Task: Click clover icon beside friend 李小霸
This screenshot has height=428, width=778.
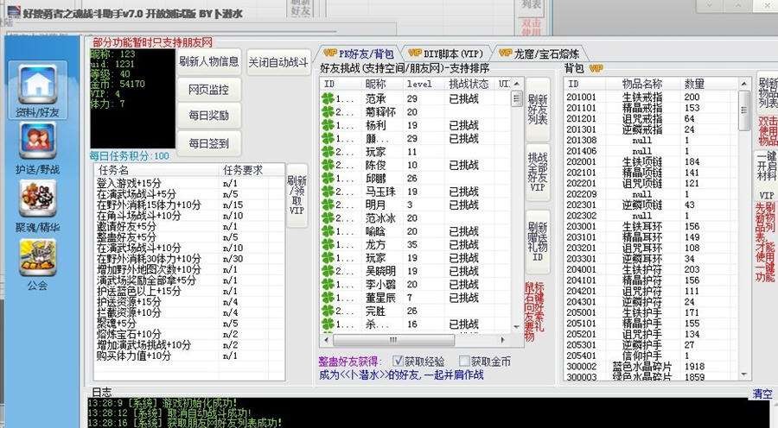Action: point(328,285)
